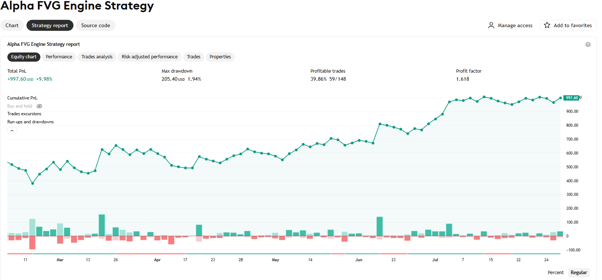The height and width of the screenshot is (280, 602).
Task: Toggle the Trades excursions series
Action: [x=24, y=114]
